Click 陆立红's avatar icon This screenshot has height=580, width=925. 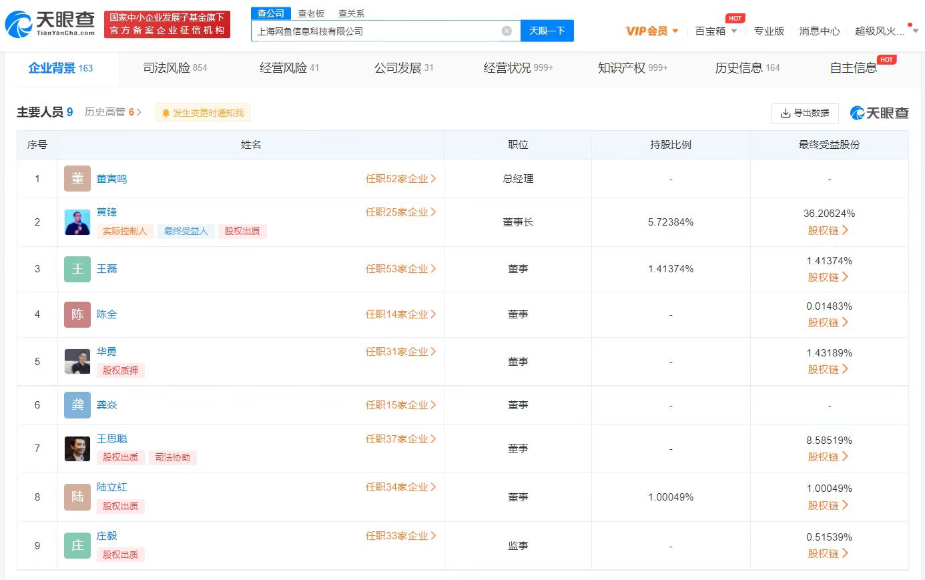tap(77, 497)
